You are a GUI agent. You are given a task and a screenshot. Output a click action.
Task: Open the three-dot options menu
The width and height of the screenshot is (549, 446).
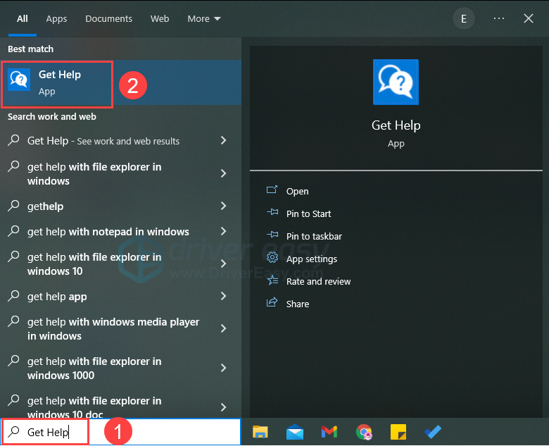[x=499, y=19]
